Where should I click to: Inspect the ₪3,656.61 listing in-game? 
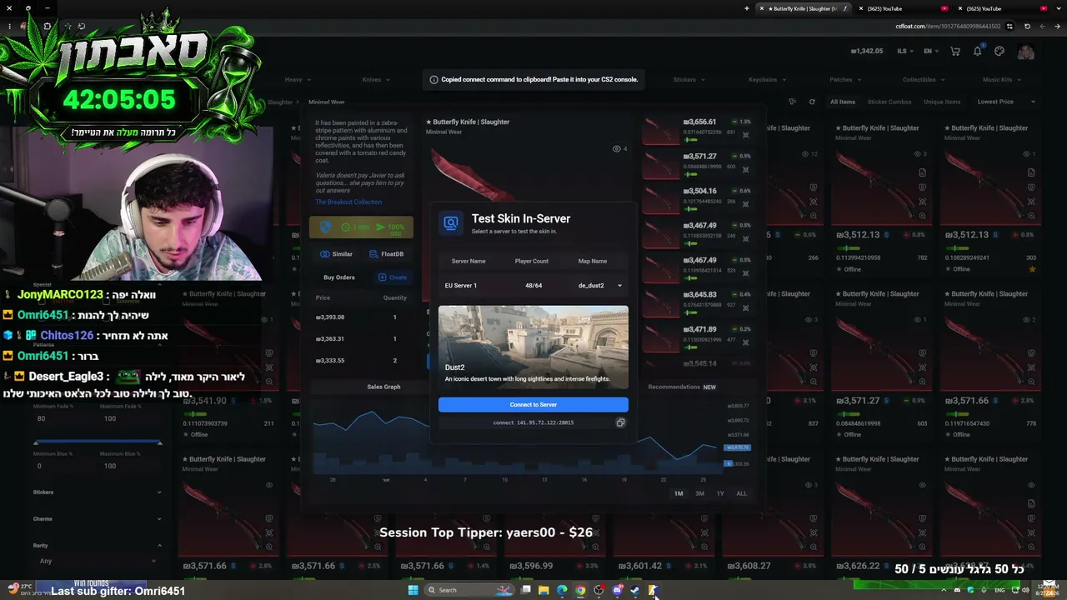tap(745, 133)
